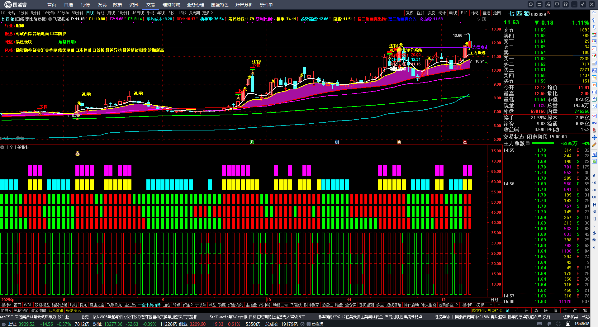Screen dimensions: 598x327
Task: Toggle the round button beside 十全十美指标
Action: [2, 147]
